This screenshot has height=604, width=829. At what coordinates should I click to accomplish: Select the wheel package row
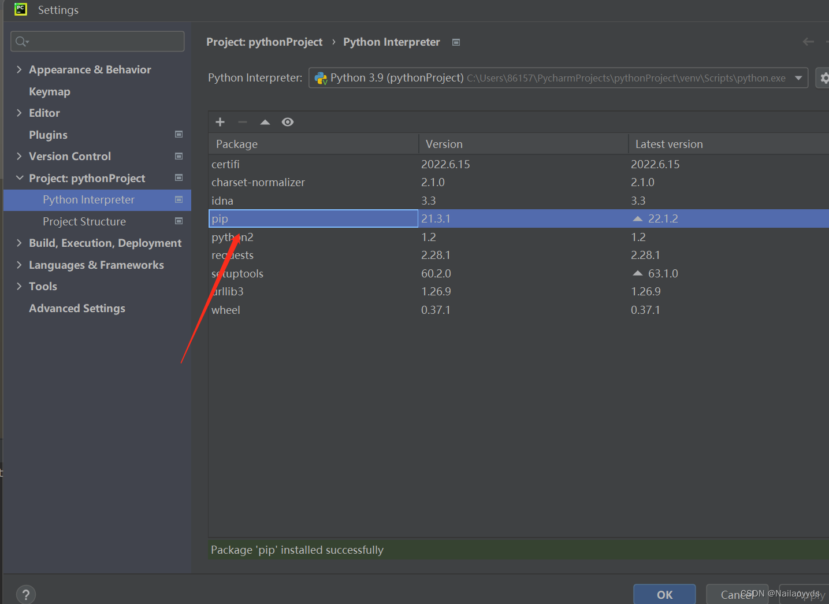pos(519,310)
